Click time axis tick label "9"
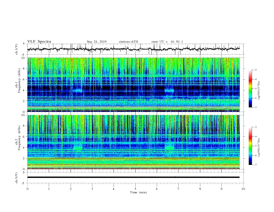This screenshot has height=212, width=274. (221, 189)
